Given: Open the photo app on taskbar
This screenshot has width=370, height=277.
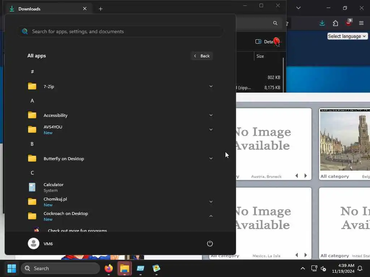Looking at the screenshot, I should point(156,268).
